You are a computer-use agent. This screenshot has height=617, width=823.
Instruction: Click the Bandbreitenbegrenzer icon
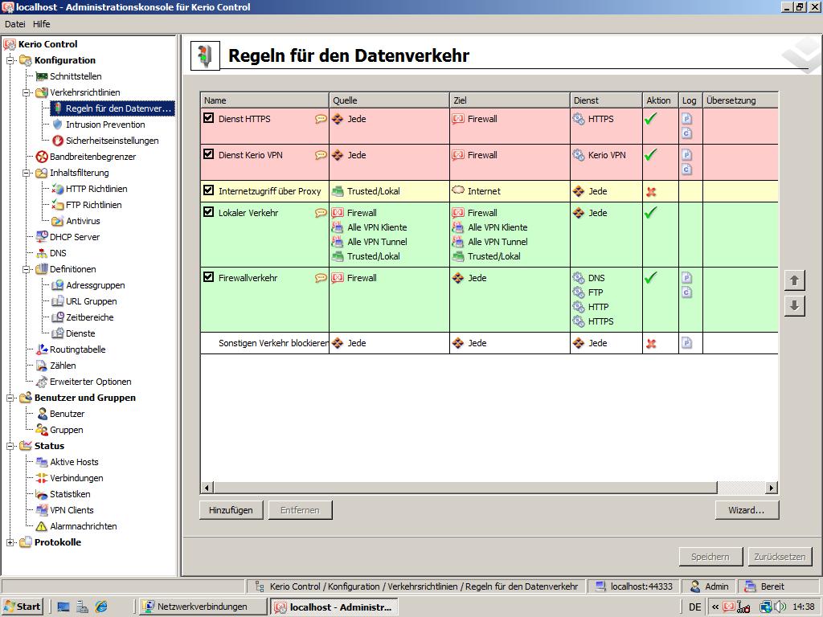pos(42,157)
